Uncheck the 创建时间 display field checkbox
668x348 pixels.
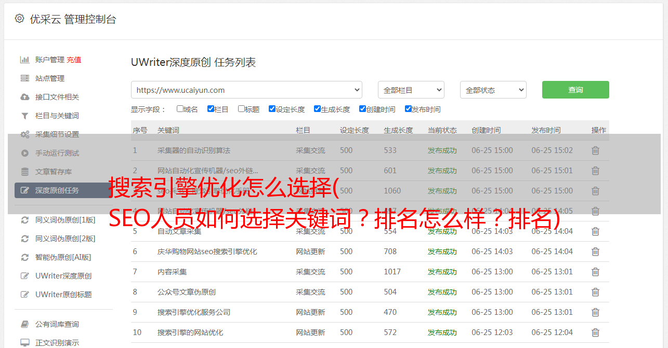362,109
